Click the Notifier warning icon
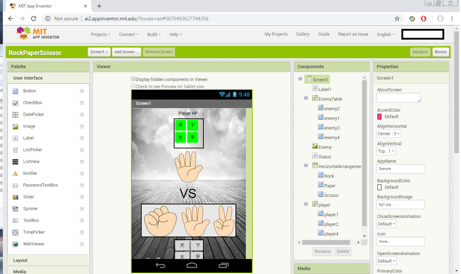The width and height of the screenshot is (461, 274). (x=15, y=173)
